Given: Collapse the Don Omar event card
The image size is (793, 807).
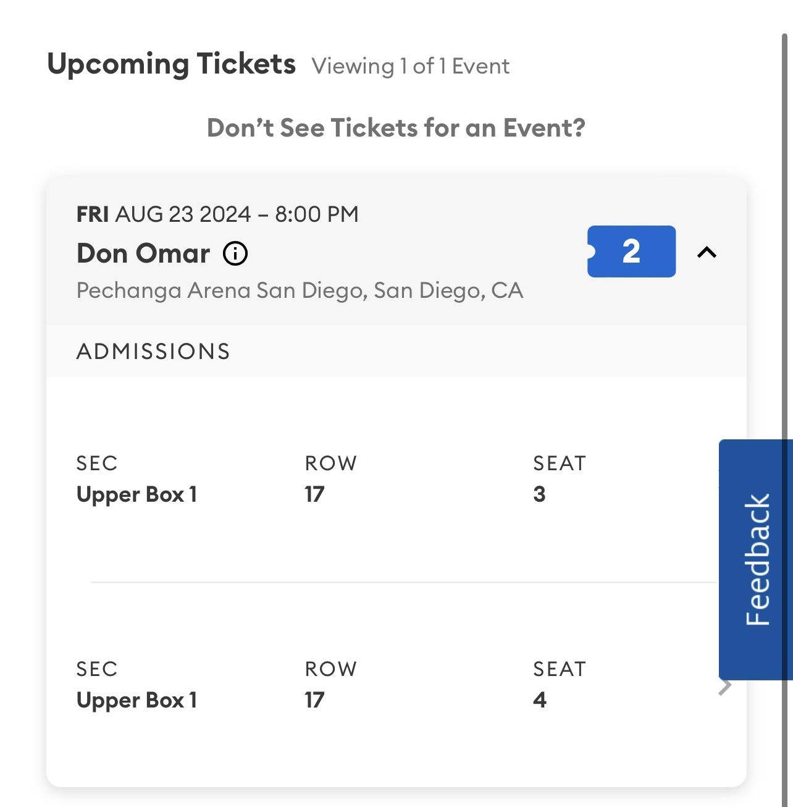Looking at the screenshot, I should click(x=707, y=252).
